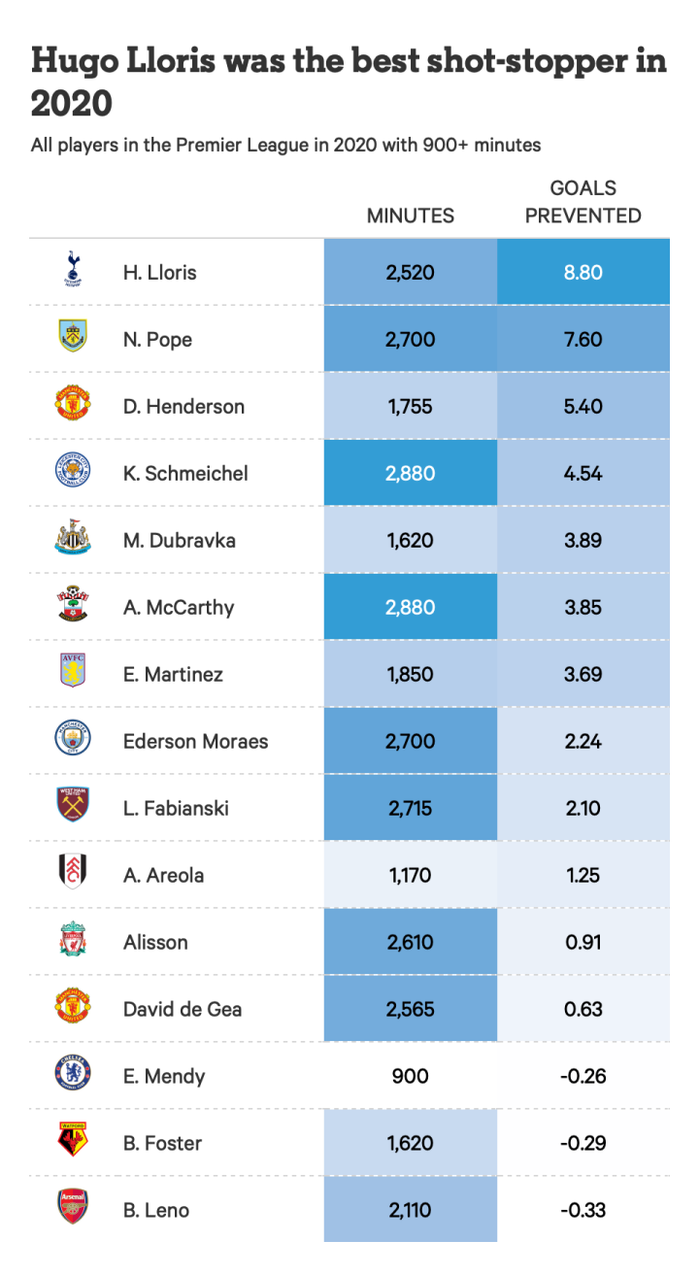The height and width of the screenshot is (1274, 699).
Task: Select the 8.80 goals prevented cell
Action: pos(582,273)
